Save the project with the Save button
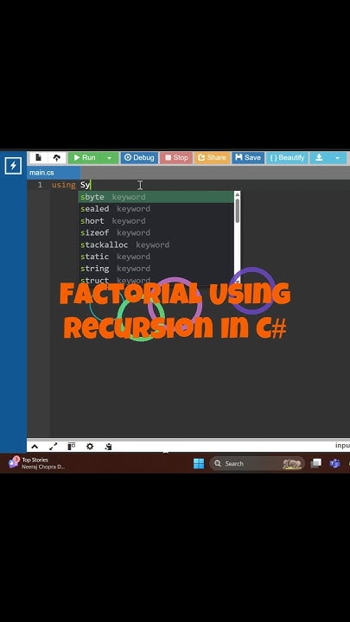This screenshot has height=622, width=350. coord(248,157)
